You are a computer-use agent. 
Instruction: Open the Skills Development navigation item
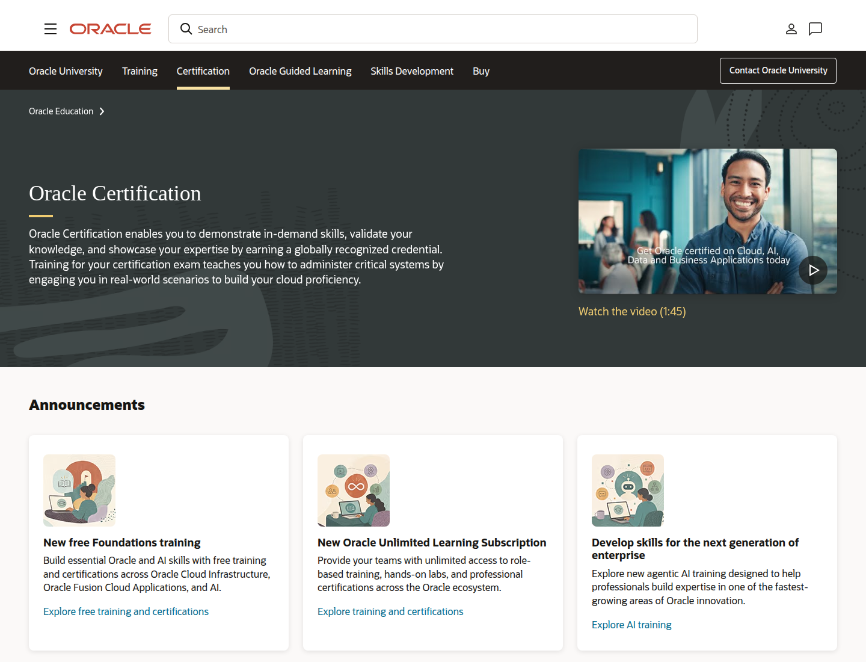tap(412, 71)
